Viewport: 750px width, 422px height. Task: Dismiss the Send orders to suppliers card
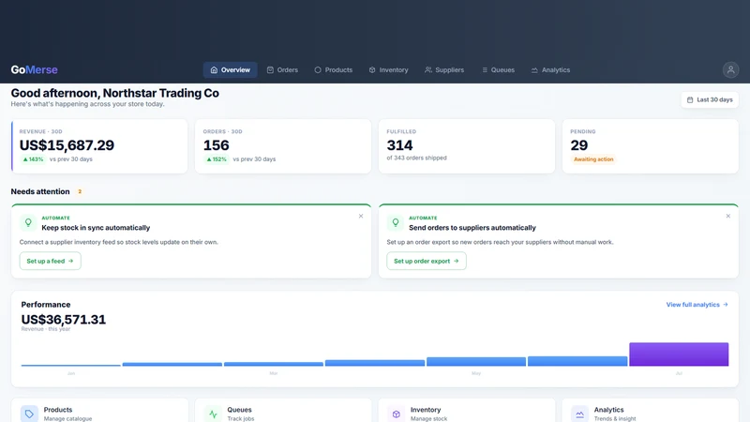pyautogui.click(x=728, y=217)
